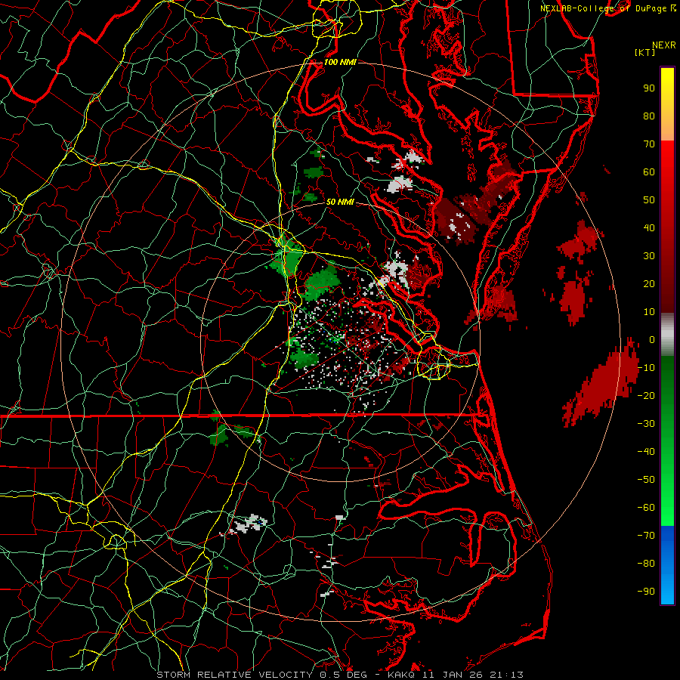The image size is (680, 680).
Task: Click the 0.5 DEG elevation text
Action: coord(343,675)
